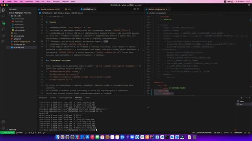This screenshot has width=252, height=141.
Task: Click the remote SSH indicator in status bar
Action: click(x=7, y=133)
